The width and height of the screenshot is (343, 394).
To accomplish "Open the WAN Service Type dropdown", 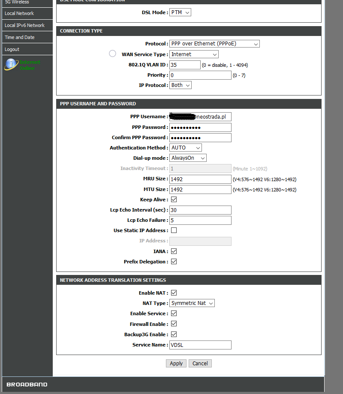I will pyautogui.click(x=194, y=54).
